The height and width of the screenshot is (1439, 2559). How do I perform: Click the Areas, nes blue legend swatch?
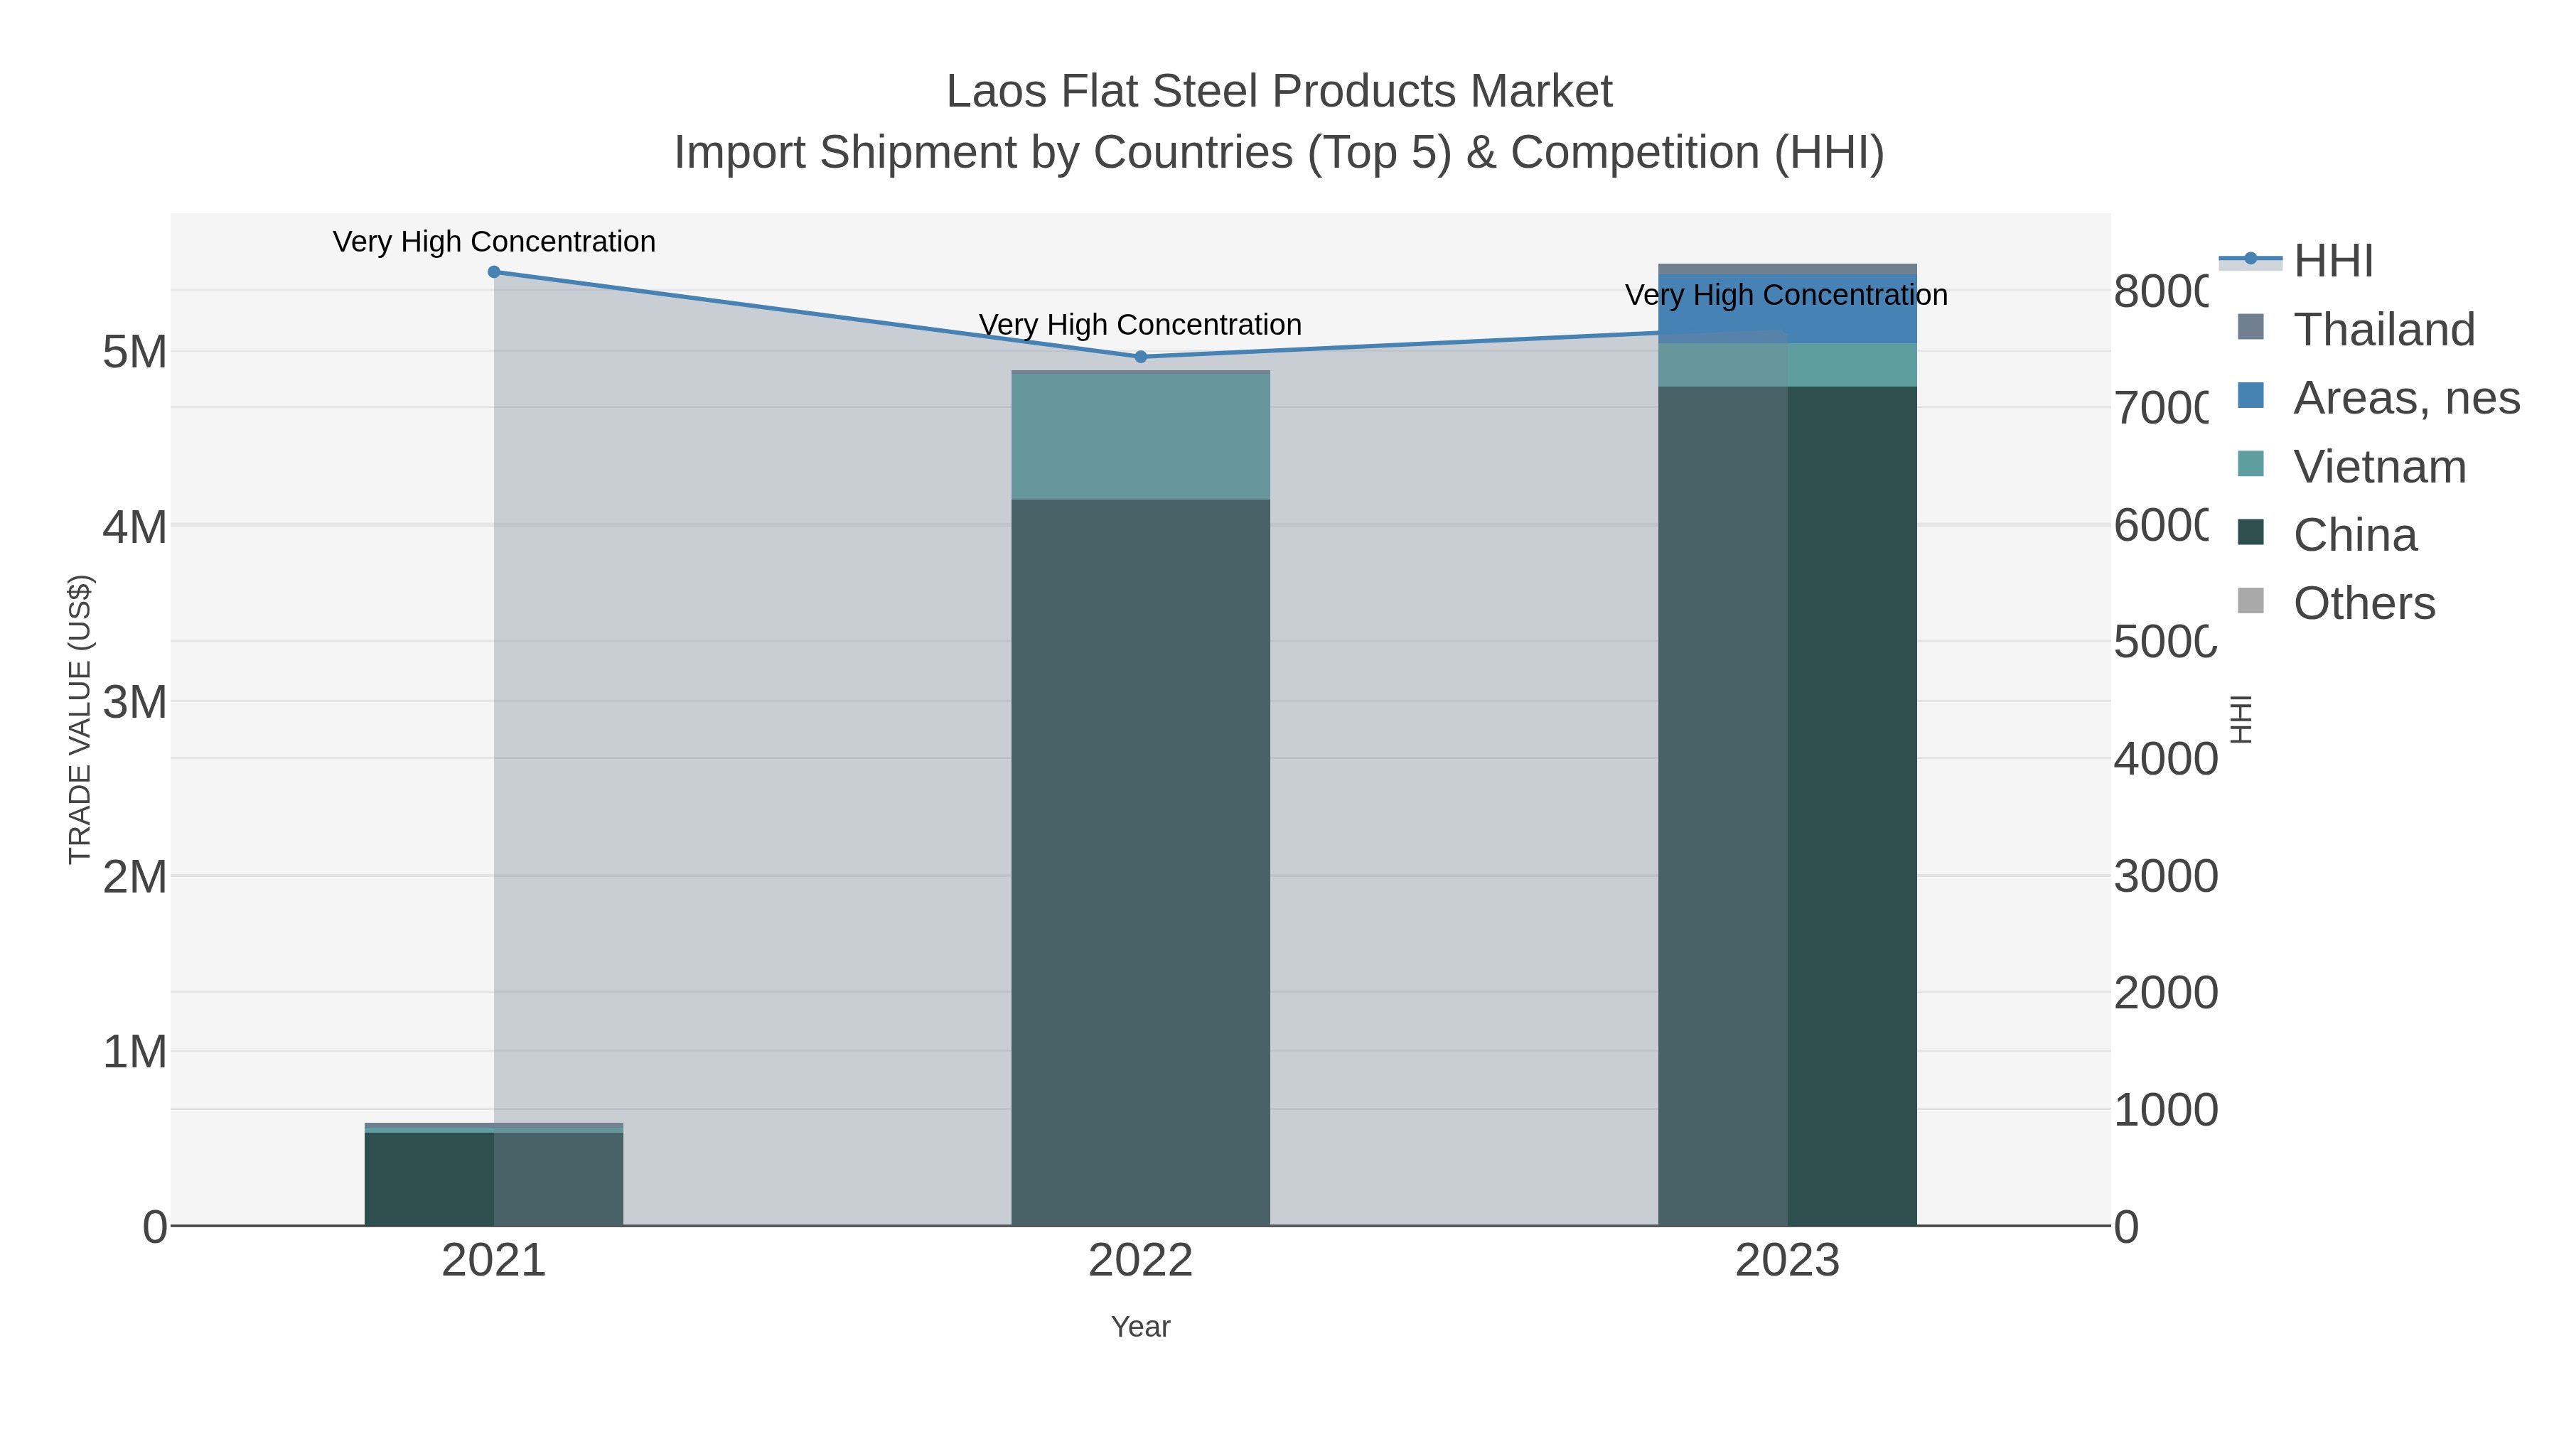click(2251, 395)
